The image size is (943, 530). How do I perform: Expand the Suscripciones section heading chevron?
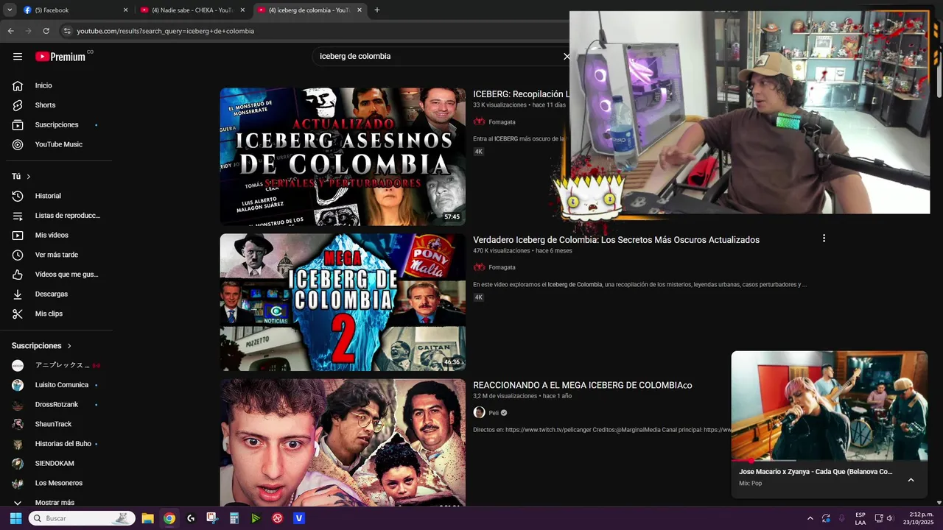point(69,346)
